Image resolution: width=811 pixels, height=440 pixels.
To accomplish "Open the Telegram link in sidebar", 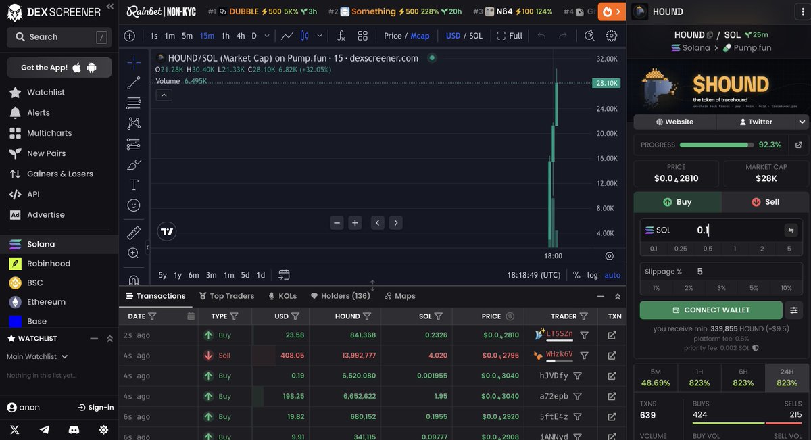I will 45,429.
